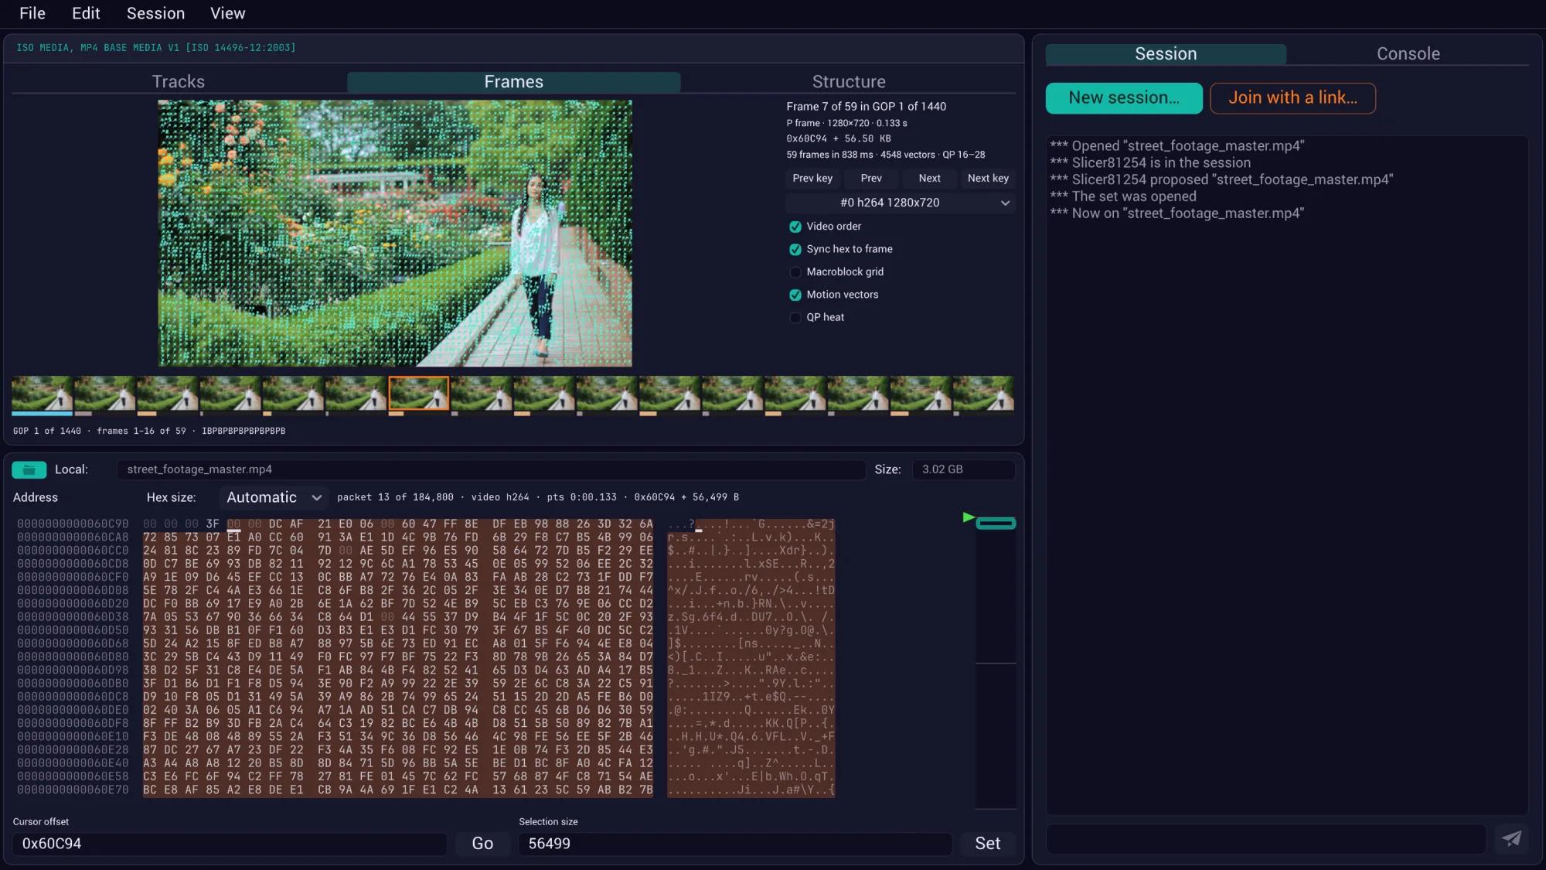Click the green play marker above scrollbar
Screen dimensions: 1546x870
click(968, 517)
